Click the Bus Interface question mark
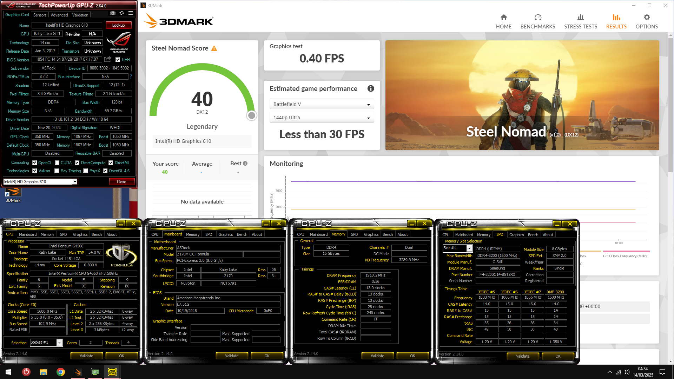 (x=131, y=77)
